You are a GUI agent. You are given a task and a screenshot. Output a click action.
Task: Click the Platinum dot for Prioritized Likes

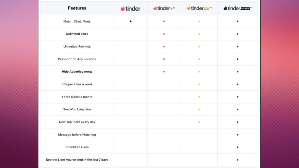click(238, 147)
